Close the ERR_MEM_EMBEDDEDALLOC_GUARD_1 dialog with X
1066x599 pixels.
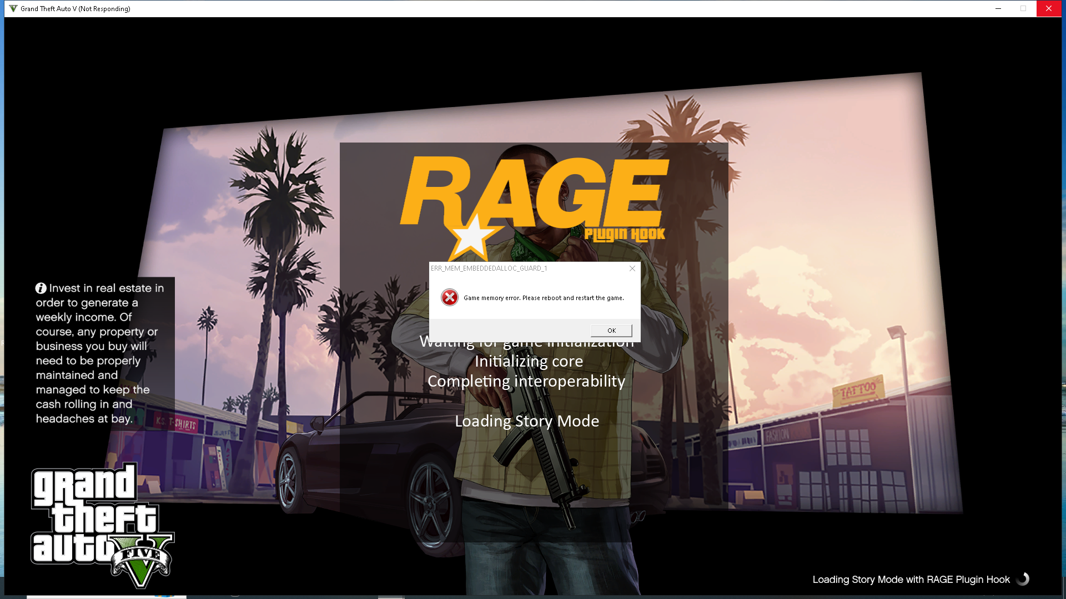click(632, 268)
